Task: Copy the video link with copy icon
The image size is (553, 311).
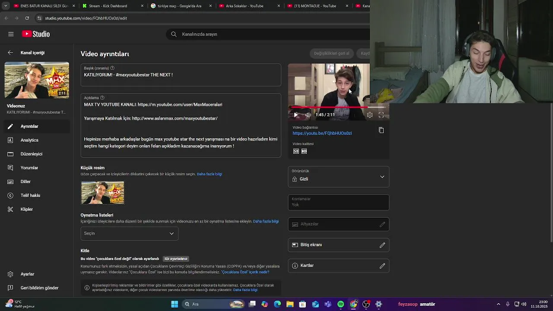Action: [x=381, y=130]
